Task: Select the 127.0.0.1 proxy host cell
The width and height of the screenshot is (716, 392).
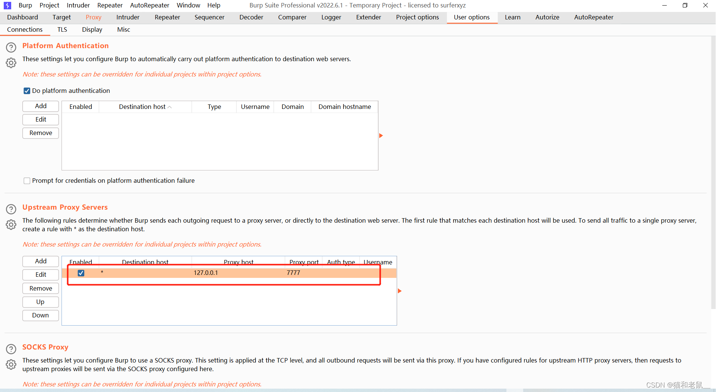Action: (x=238, y=273)
